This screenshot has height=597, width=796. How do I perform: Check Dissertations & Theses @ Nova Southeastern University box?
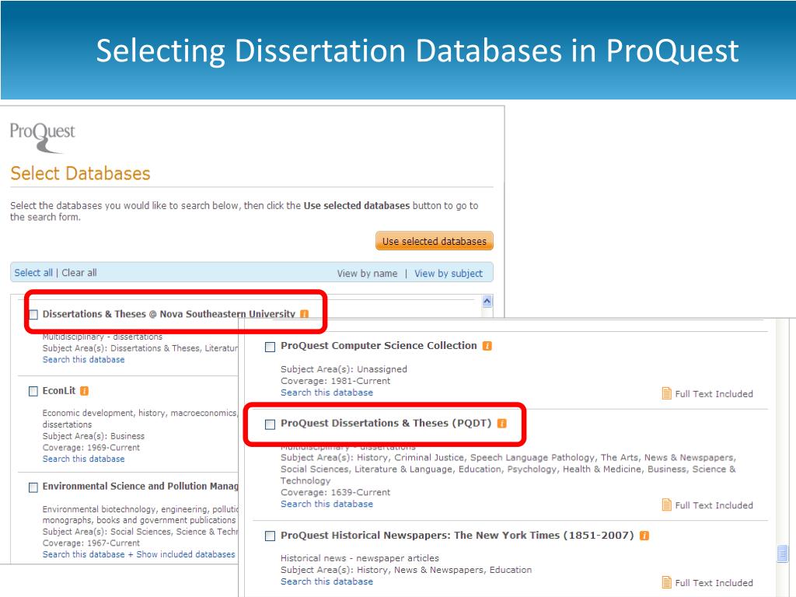(33, 315)
